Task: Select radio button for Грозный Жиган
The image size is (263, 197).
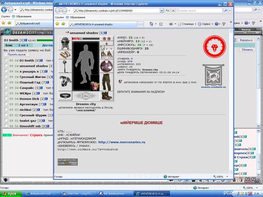Action: pyautogui.click(x=6, y=76)
